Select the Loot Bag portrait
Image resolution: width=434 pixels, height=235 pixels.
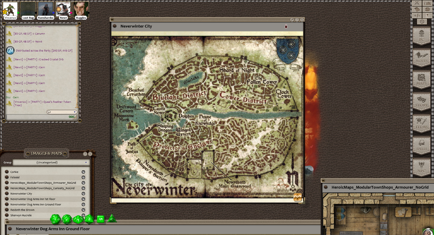(28, 9)
